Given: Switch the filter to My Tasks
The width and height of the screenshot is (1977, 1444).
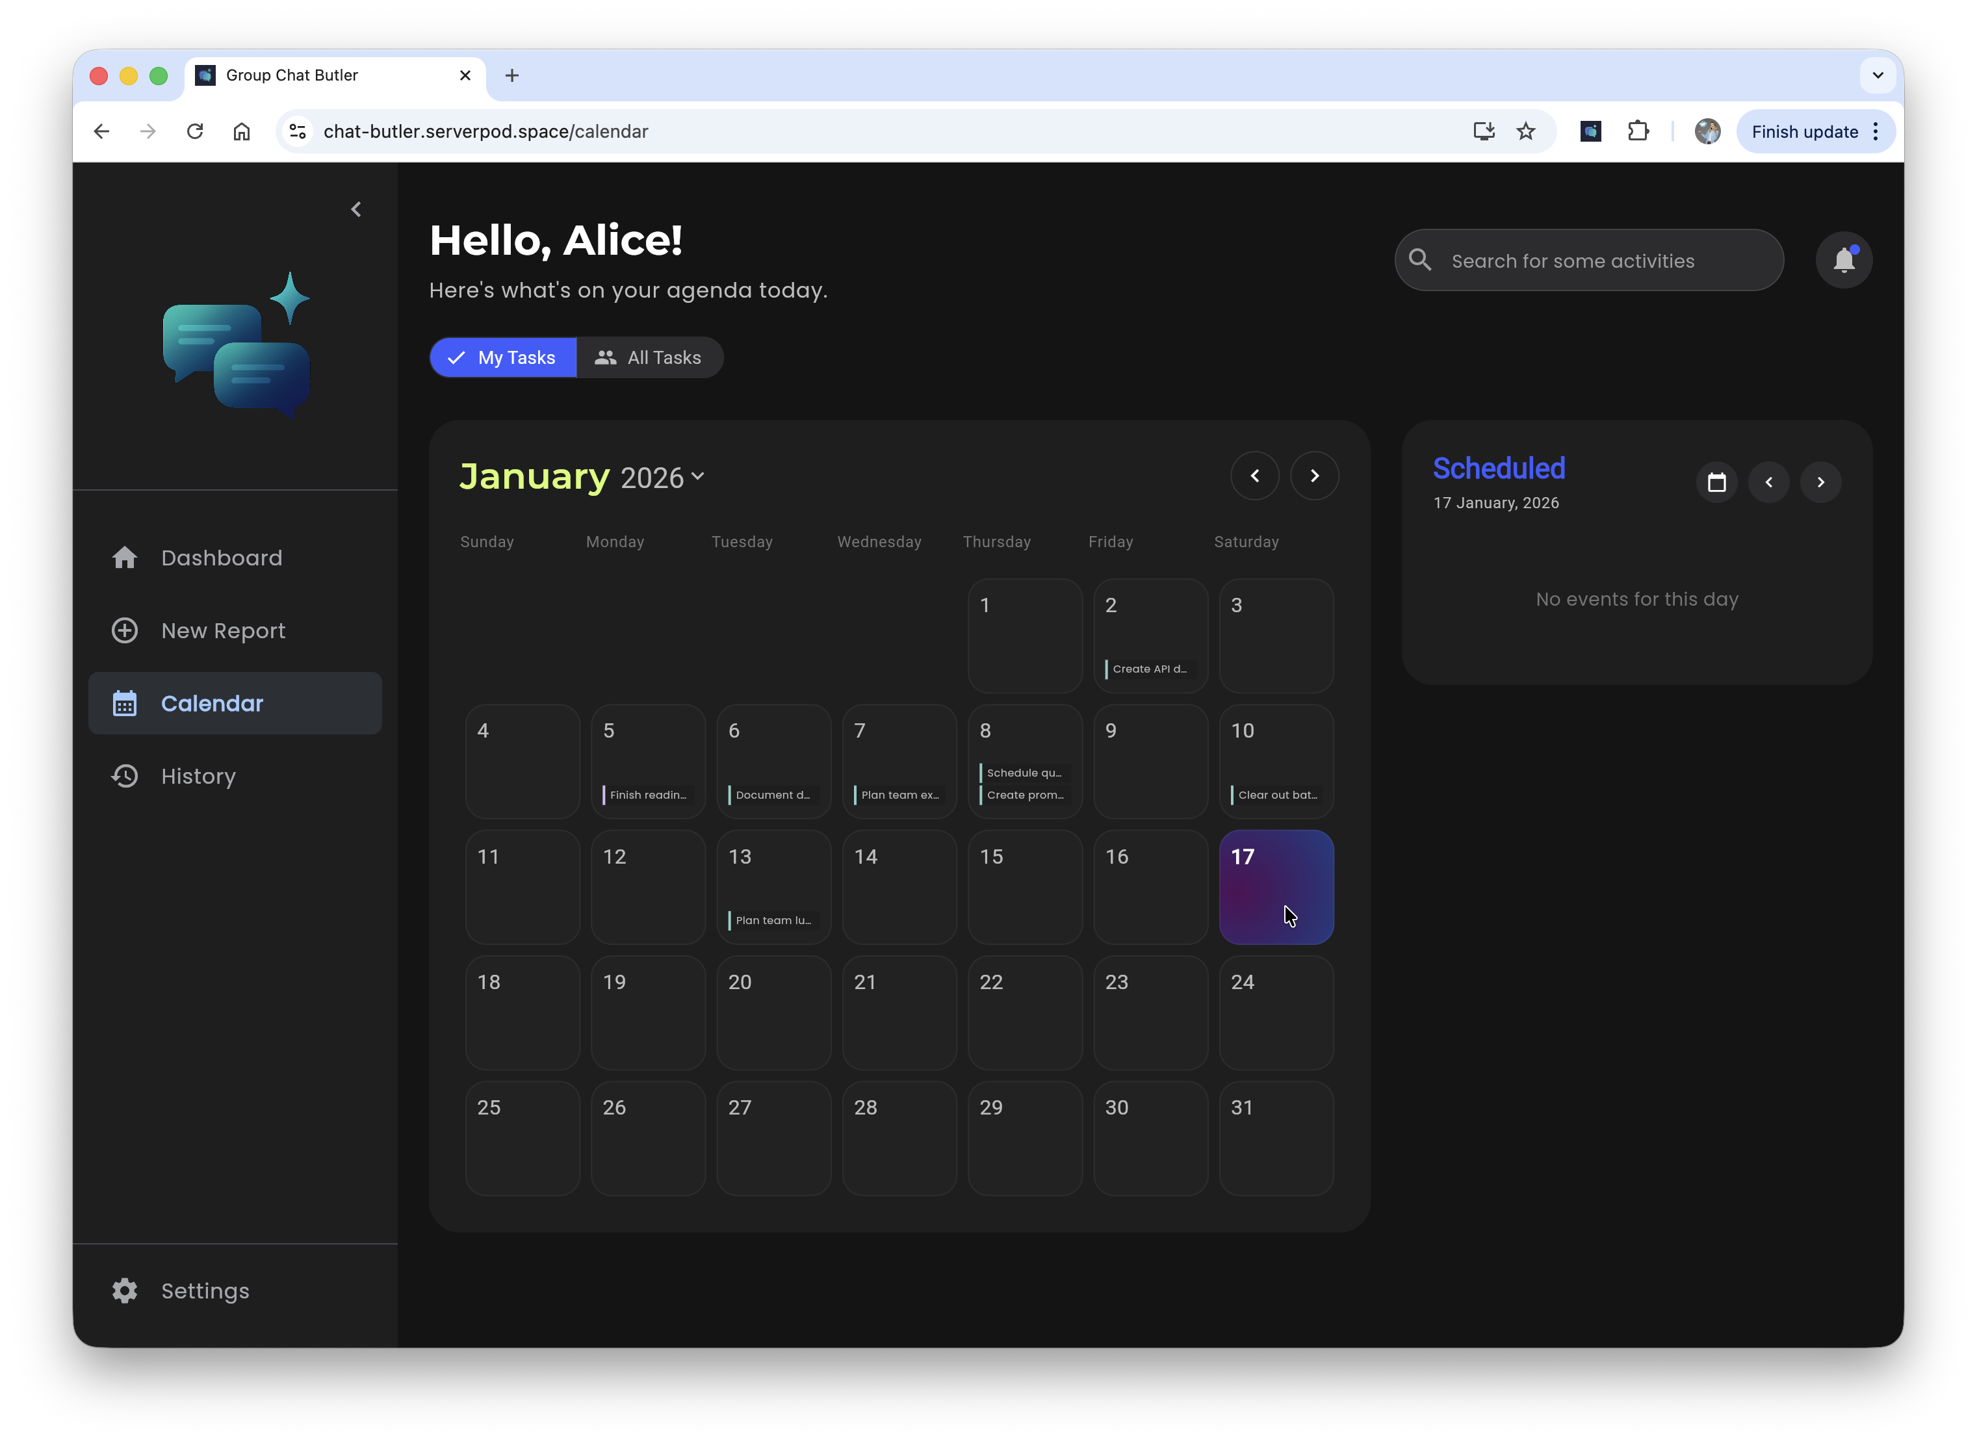Looking at the screenshot, I should pyautogui.click(x=504, y=357).
